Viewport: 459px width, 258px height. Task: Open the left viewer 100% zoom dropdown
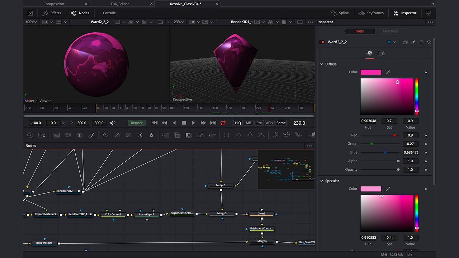coord(31,22)
